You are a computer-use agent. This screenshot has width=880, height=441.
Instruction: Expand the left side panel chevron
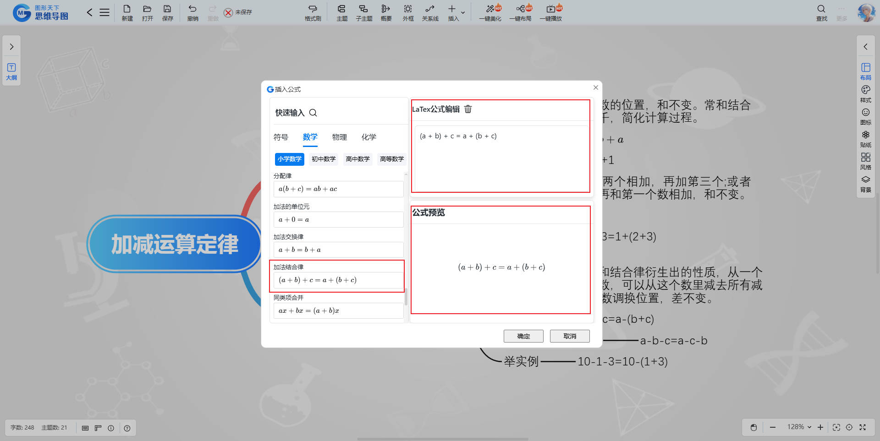pyautogui.click(x=11, y=47)
